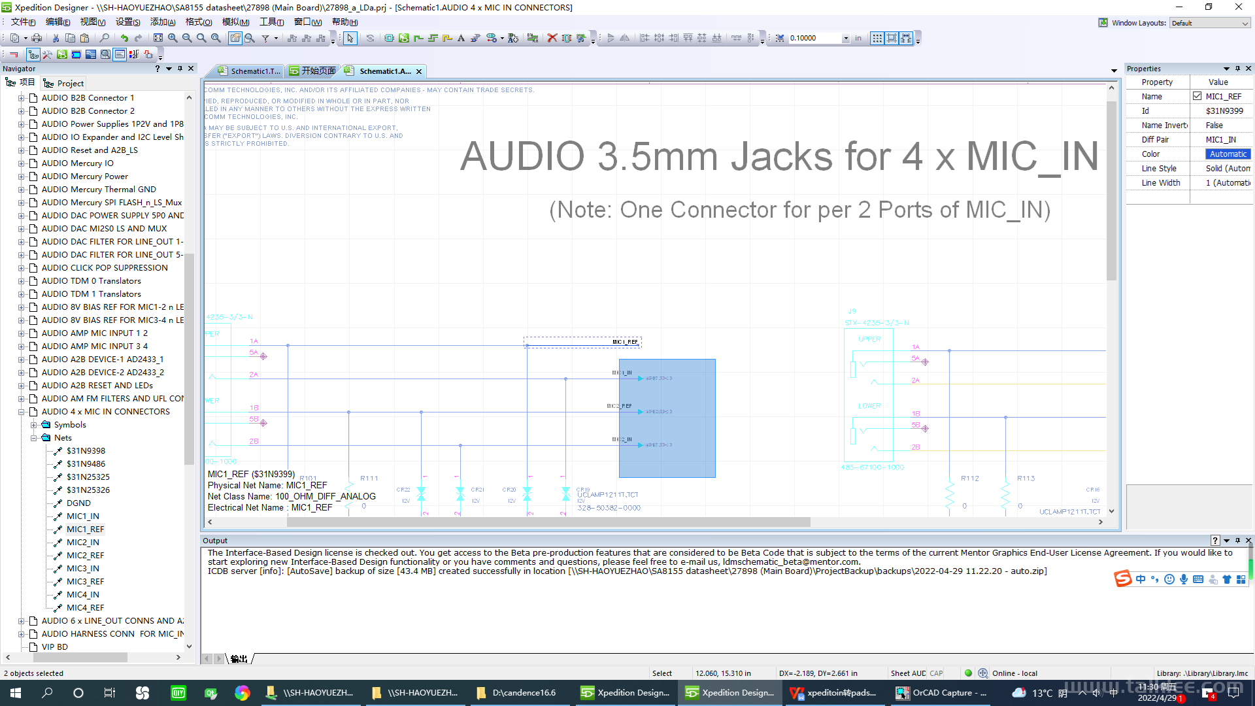
Task: Toggle auto-hide pin on Properties panel
Action: pos(1237,69)
